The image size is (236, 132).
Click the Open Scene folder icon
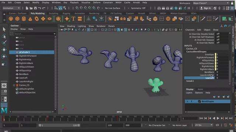pos(31,8)
